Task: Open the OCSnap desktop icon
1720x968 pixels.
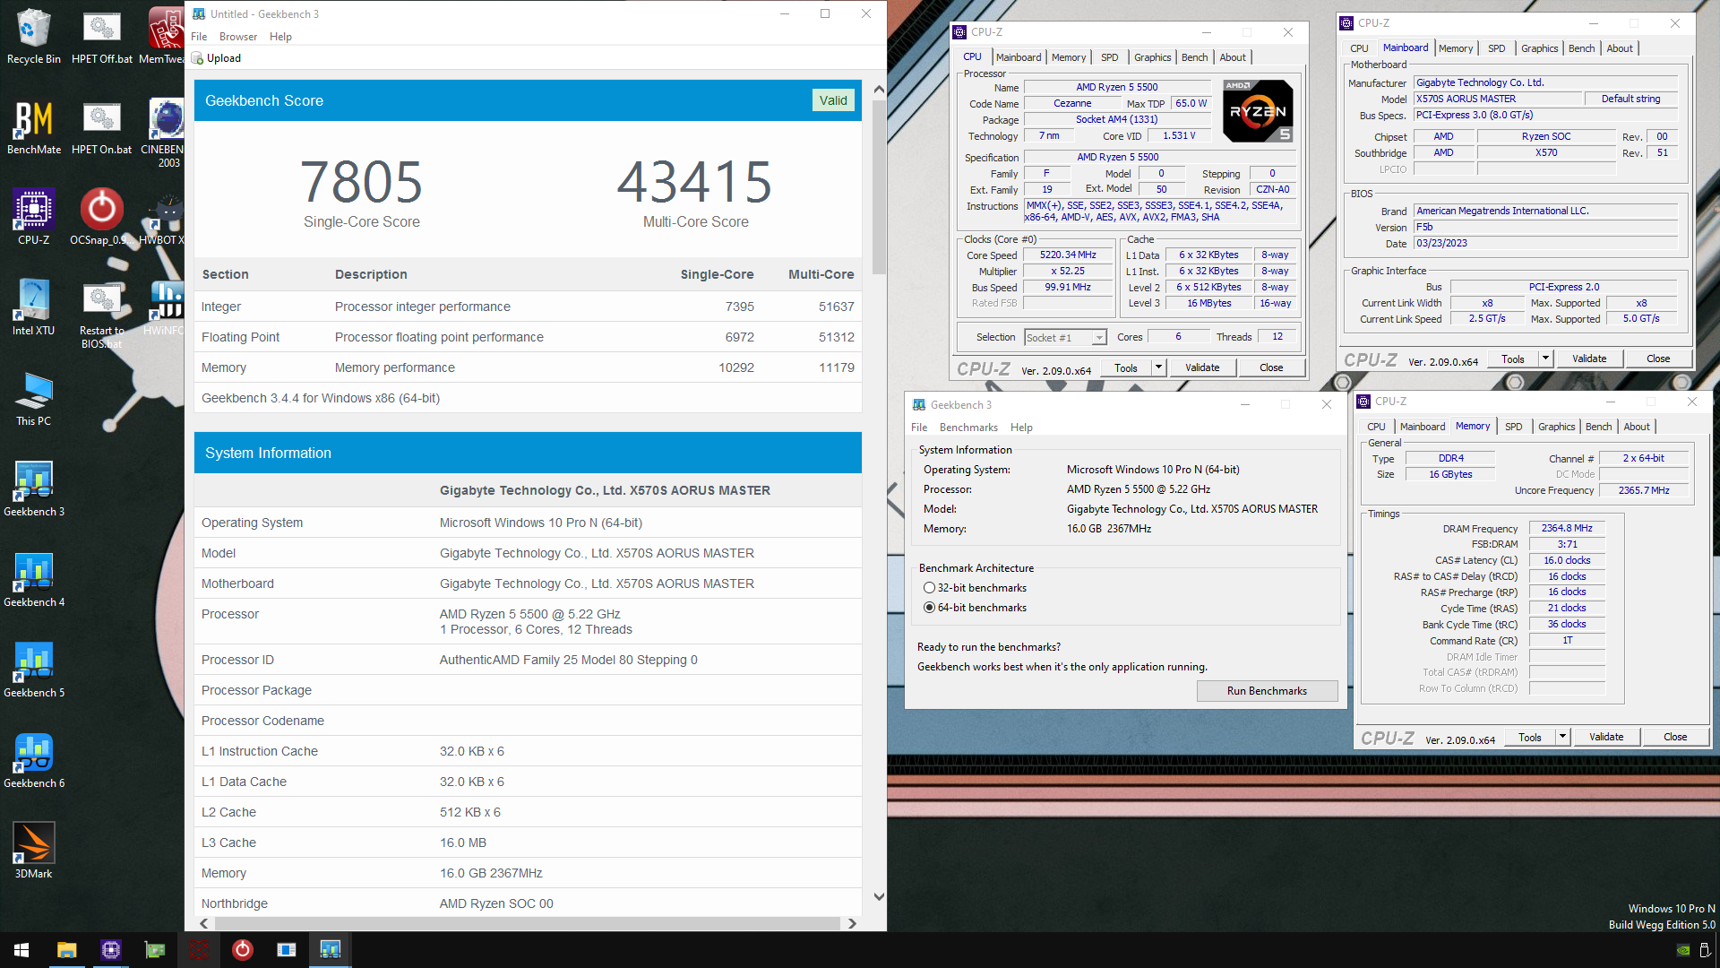Action: pos(101,217)
